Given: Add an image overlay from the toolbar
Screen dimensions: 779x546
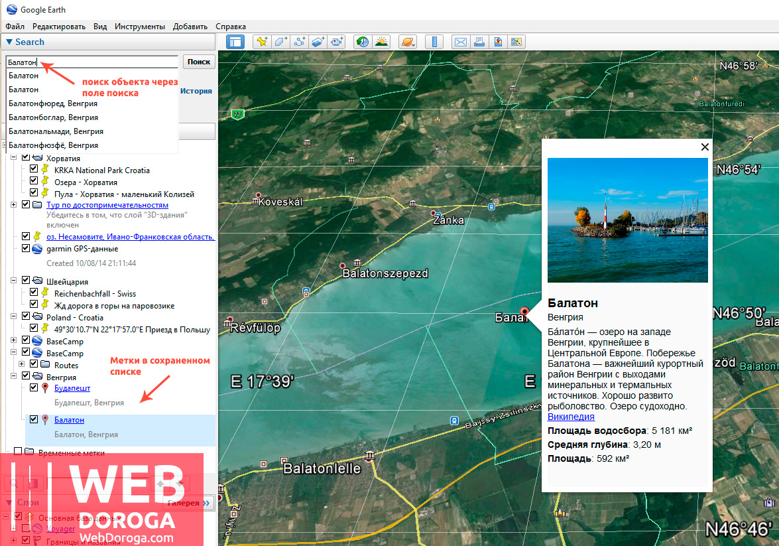Looking at the screenshot, I should coord(318,42).
